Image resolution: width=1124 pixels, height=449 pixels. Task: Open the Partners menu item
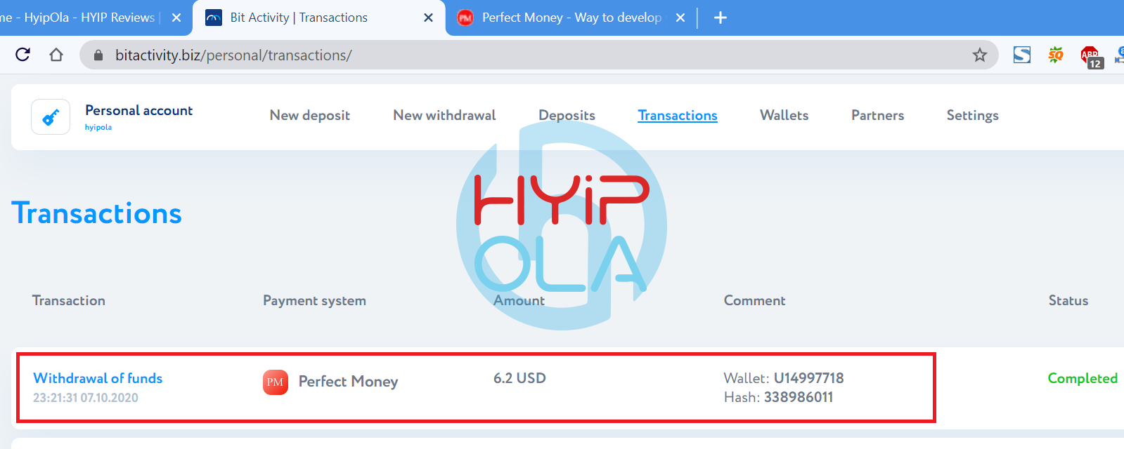[877, 115]
